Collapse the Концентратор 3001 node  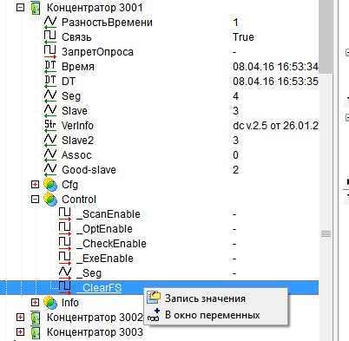click(20, 8)
